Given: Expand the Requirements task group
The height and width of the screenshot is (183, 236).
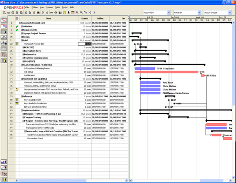Looking at the screenshot, I should tap(22, 30).
